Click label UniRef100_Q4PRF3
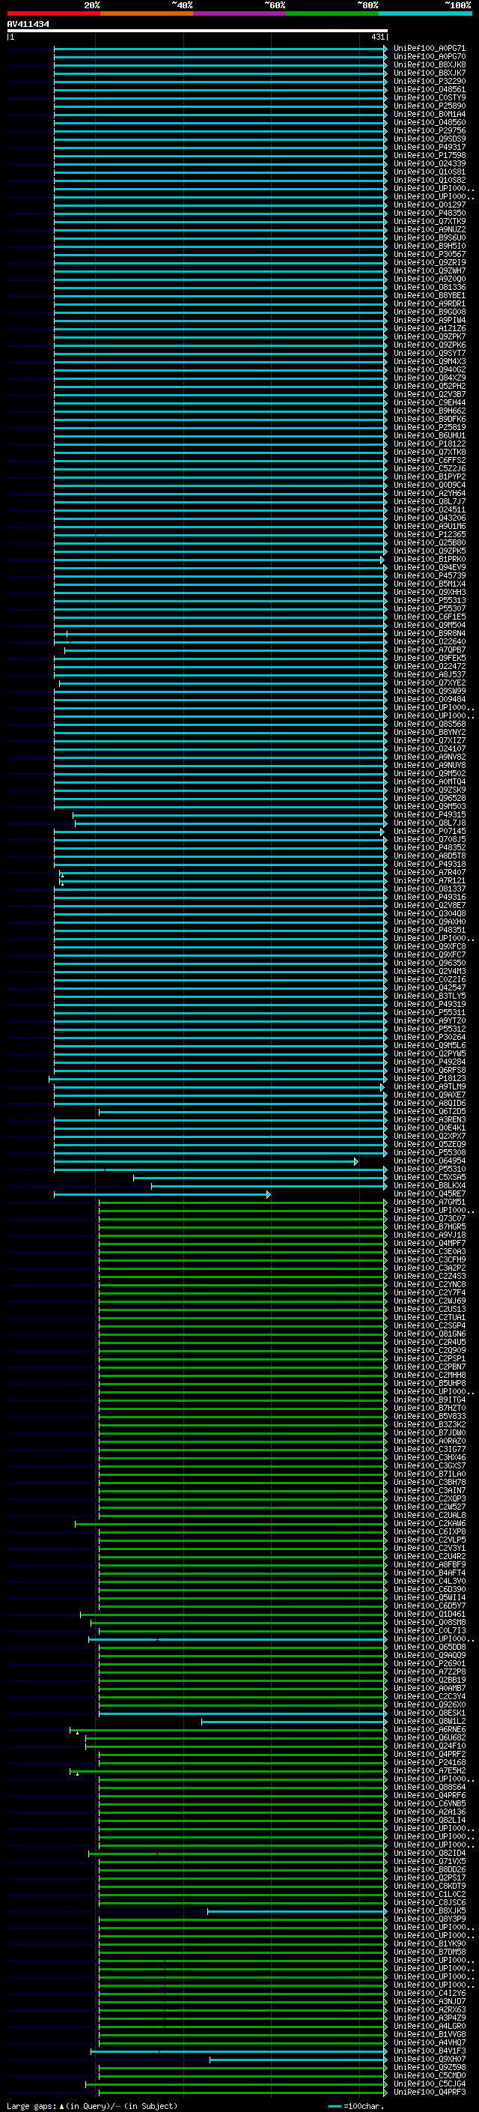The height and width of the screenshot is (2112, 479). [x=430, y=2092]
